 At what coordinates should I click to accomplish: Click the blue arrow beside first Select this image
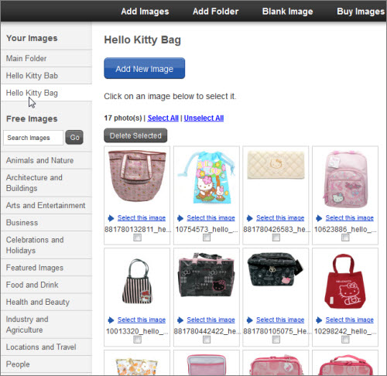[x=111, y=218]
